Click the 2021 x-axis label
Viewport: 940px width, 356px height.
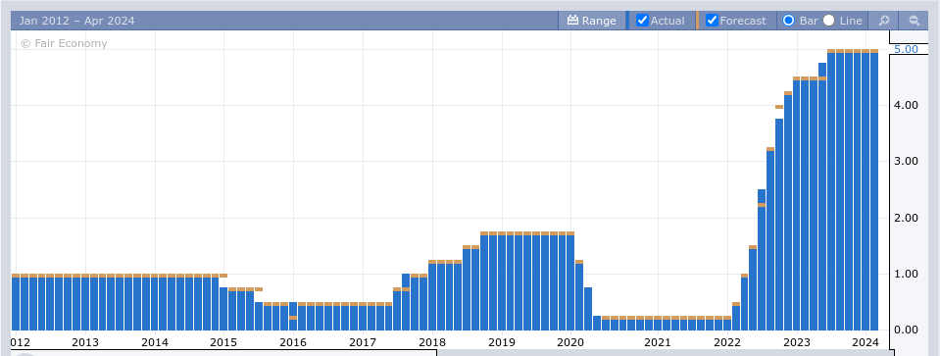tap(658, 342)
